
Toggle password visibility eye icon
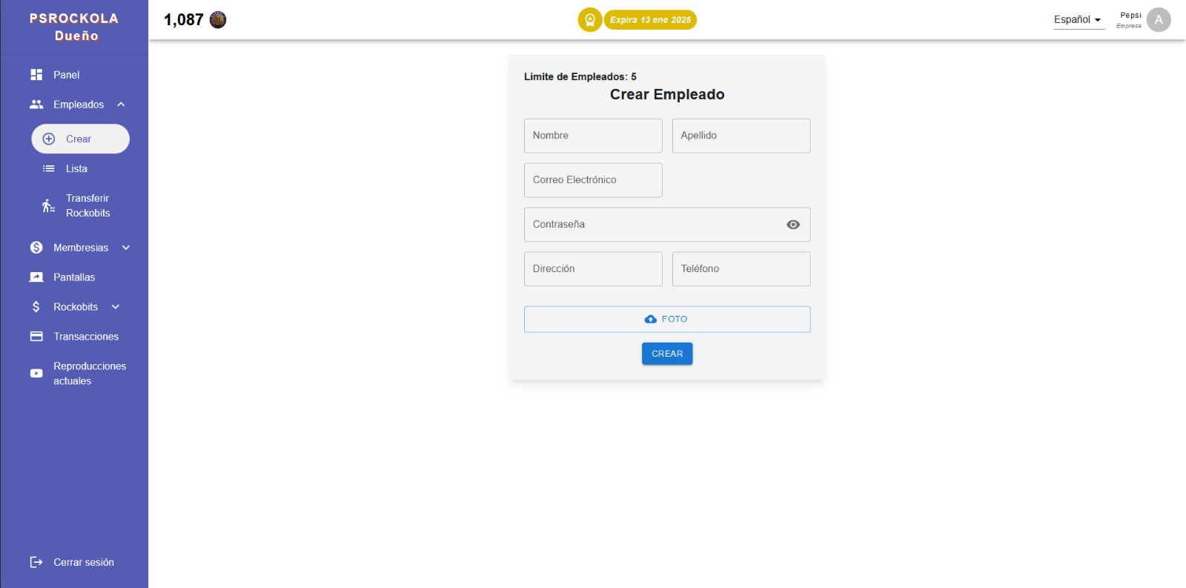pos(793,225)
